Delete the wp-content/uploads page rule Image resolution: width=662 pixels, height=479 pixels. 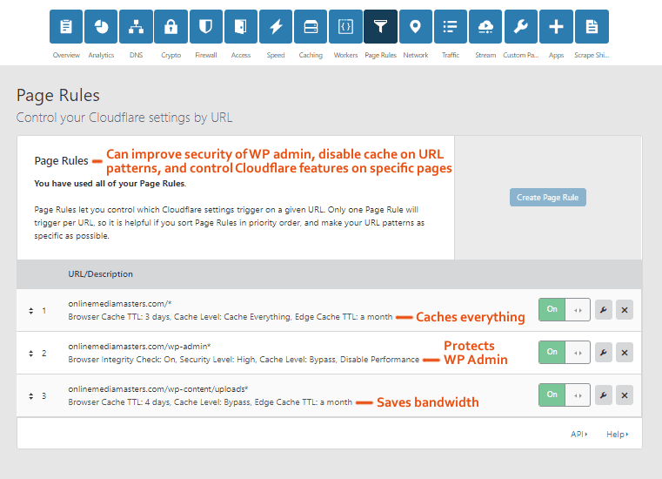click(x=625, y=395)
